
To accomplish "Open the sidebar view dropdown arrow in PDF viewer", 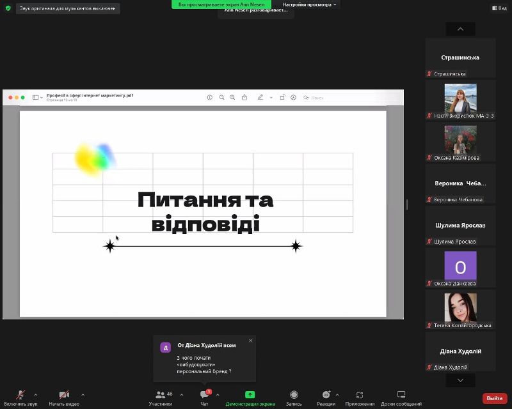I will tap(42, 98).
